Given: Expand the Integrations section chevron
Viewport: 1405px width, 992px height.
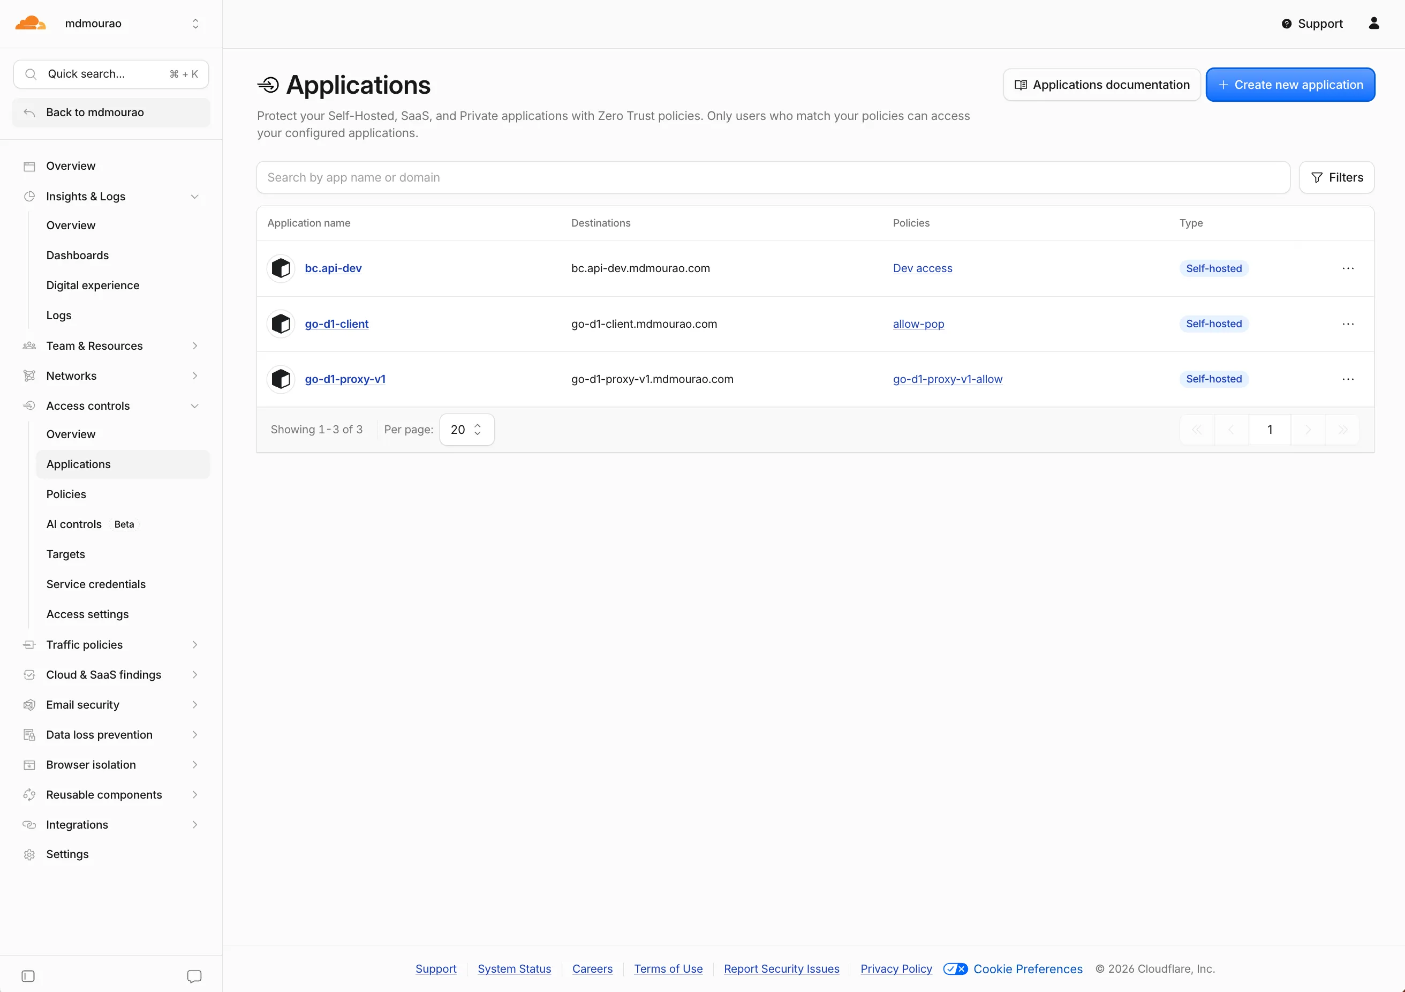Looking at the screenshot, I should [194, 824].
